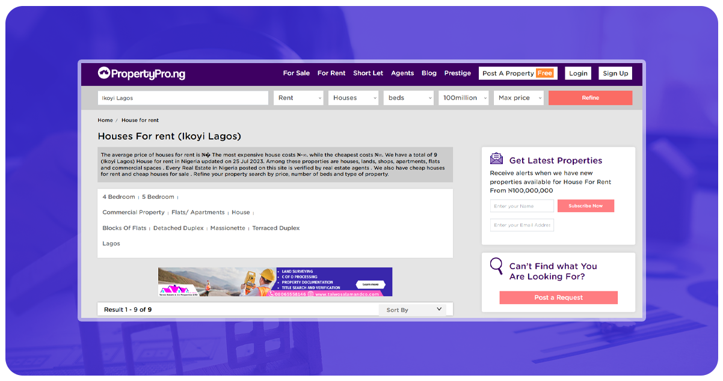Viewport: 723px width, 381px height.
Task: Open the For Rent menu
Action: (331, 73)
